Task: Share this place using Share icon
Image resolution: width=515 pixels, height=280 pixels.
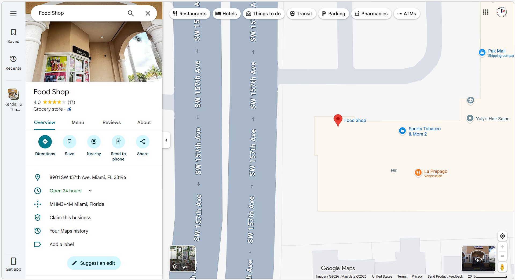Action: [x=143, y=142]
